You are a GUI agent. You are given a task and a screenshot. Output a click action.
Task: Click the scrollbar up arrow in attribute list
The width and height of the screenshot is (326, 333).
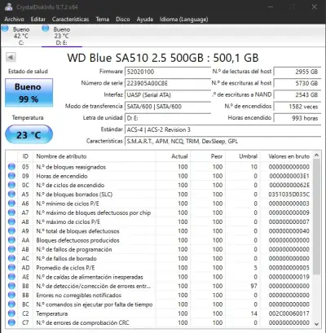[316, 156]
